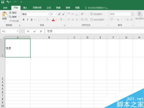Click the Percent Style icon
This screenshot has height=108, width=144.
click(118, 20)
